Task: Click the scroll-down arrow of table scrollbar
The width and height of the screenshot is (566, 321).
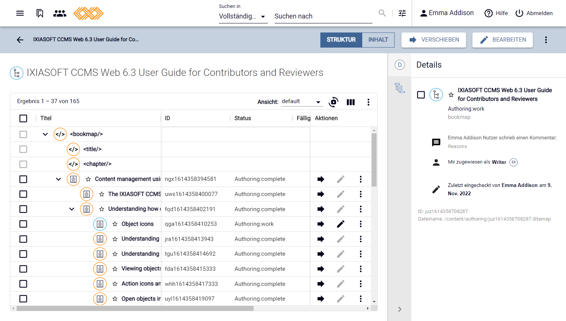Action: [374, 302]
